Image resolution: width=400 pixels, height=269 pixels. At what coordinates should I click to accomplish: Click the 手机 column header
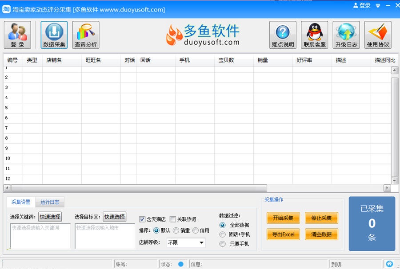pyautogui.click(x=195, y=60)
